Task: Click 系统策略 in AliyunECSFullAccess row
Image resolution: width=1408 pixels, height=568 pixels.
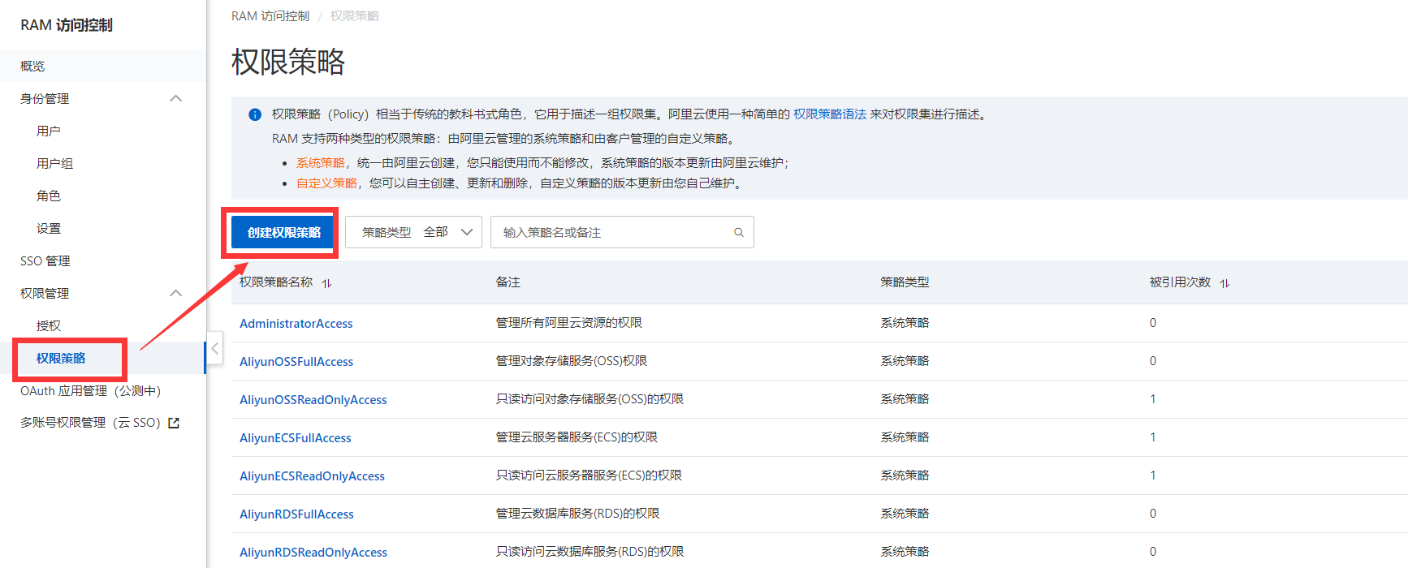Action: point(905,437)
